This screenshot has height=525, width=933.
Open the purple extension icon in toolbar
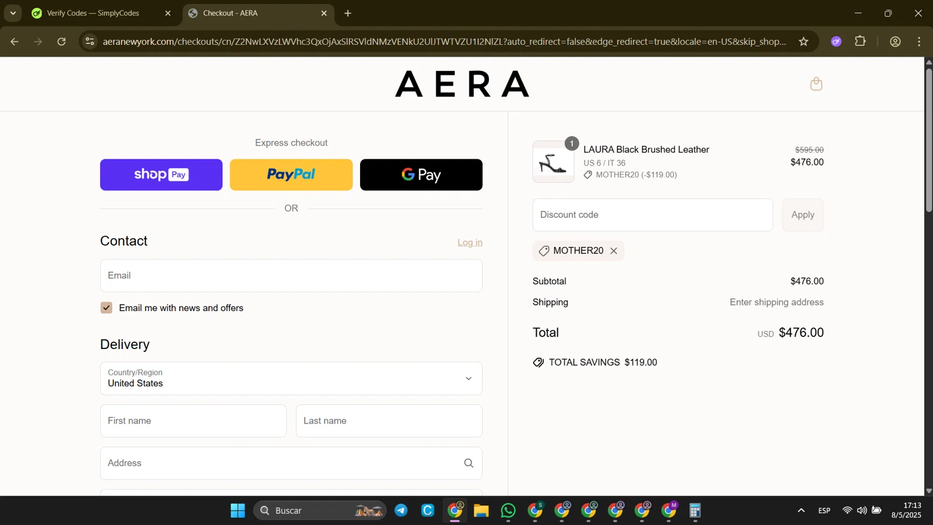point(836,42)
